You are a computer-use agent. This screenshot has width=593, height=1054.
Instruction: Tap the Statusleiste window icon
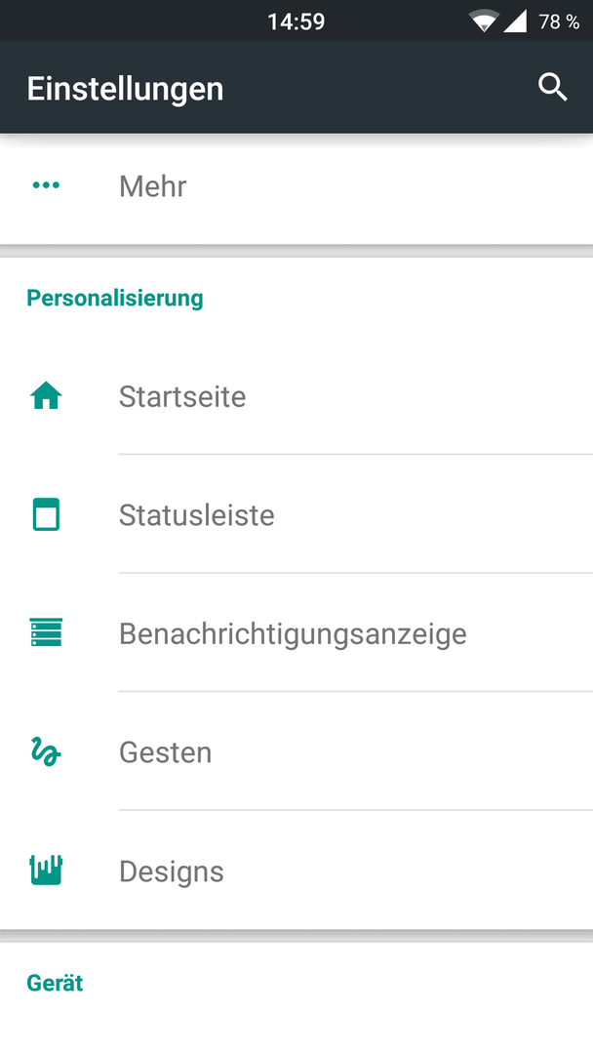point(46,514)
